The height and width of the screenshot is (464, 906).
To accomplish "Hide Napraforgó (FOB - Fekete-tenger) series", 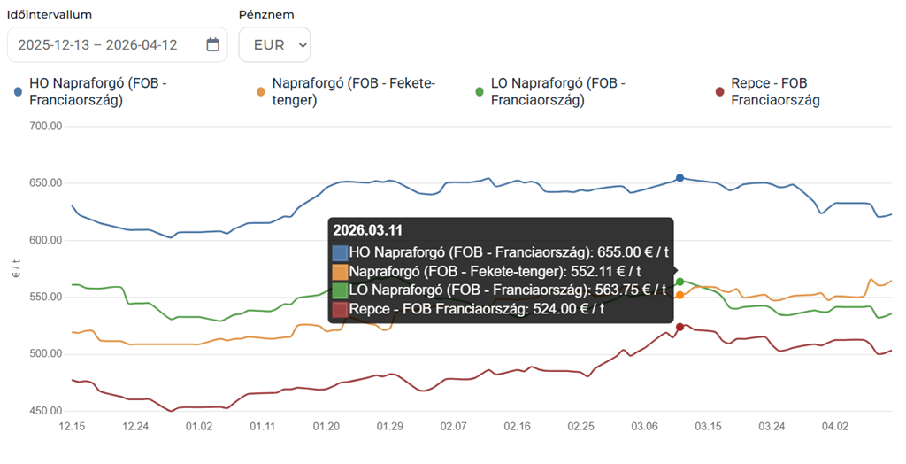I will [x=354, y=91].
